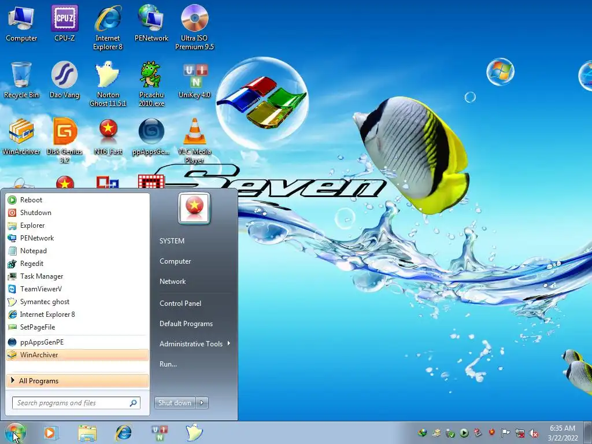This screenshot has width=592, height=444.
Task: Open Network in Start menu right pane
Action: pos(172,282)
